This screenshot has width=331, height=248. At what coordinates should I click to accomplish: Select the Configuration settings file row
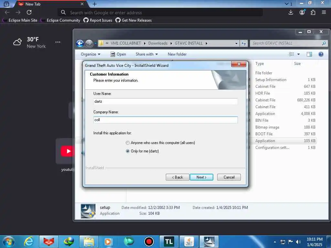(283, 148)
